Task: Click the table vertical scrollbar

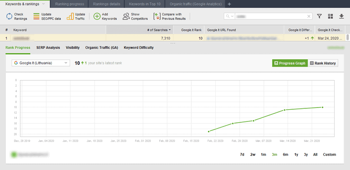Action: pos(348,37)
